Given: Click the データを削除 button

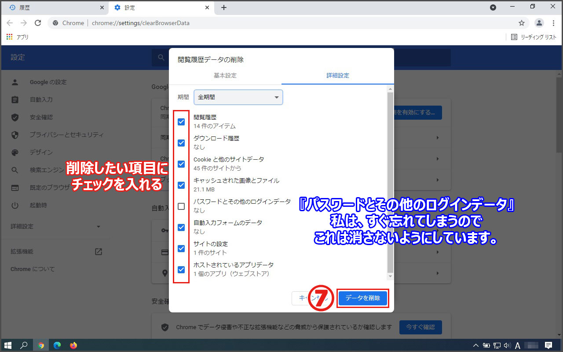Looking at the screenshot, I should [x=363, y=298].
